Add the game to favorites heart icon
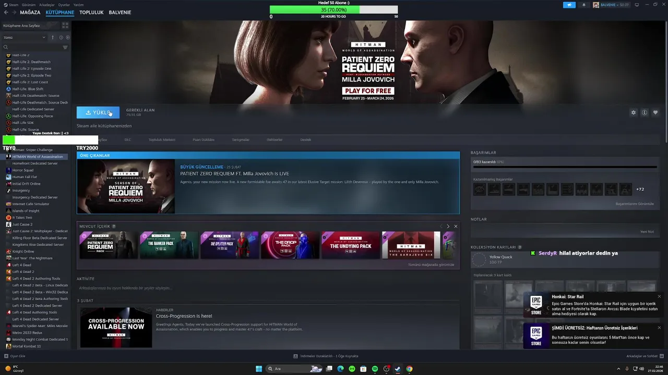Viewport: 668px width, 375px height. [655, 113]
